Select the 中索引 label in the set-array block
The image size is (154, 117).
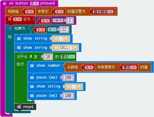pos(43,11)
